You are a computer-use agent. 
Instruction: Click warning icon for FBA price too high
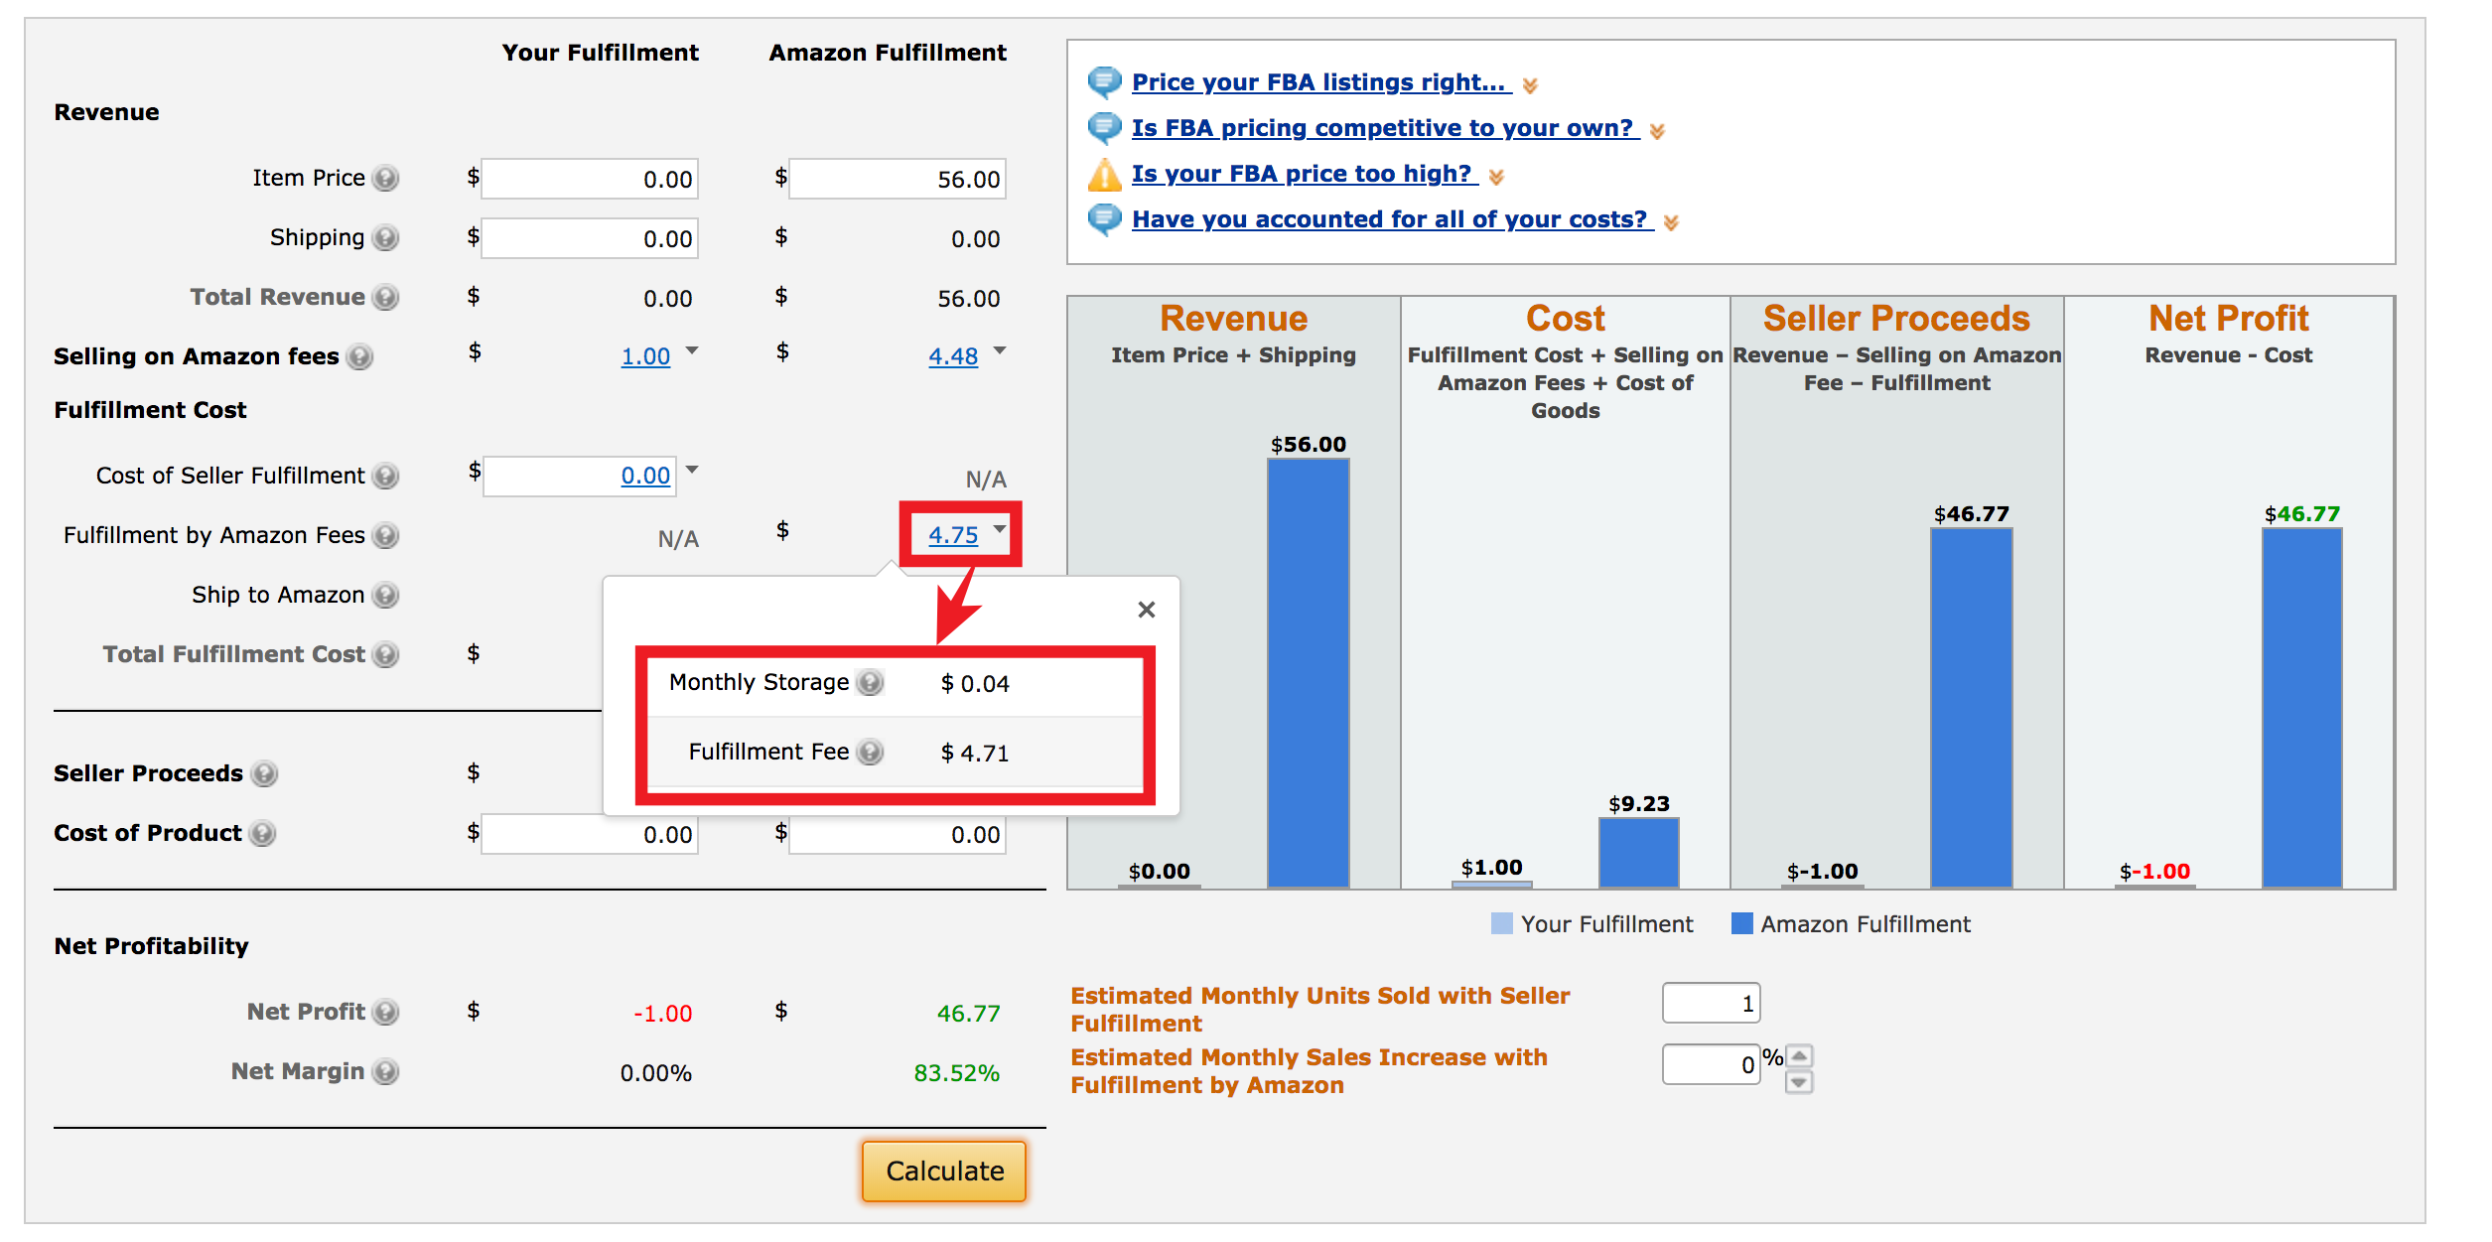pyautogui.click(x=1104, y=174)
